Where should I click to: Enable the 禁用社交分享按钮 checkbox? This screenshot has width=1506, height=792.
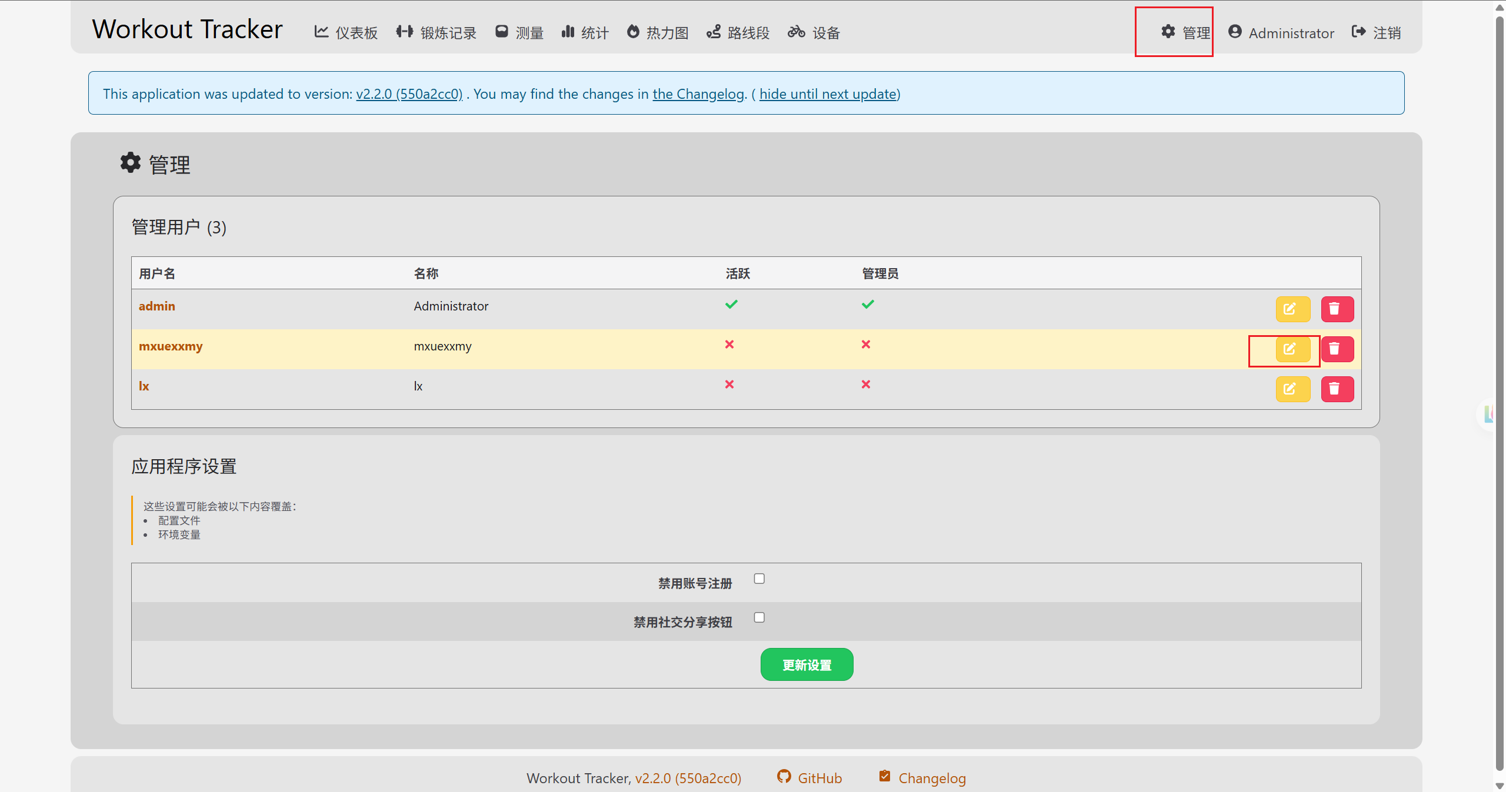[759, 617]
